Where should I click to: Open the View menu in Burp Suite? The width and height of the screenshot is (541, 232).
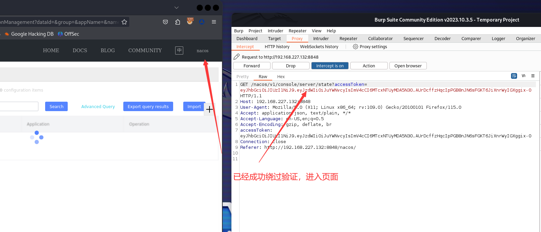(x=317, y=31)
